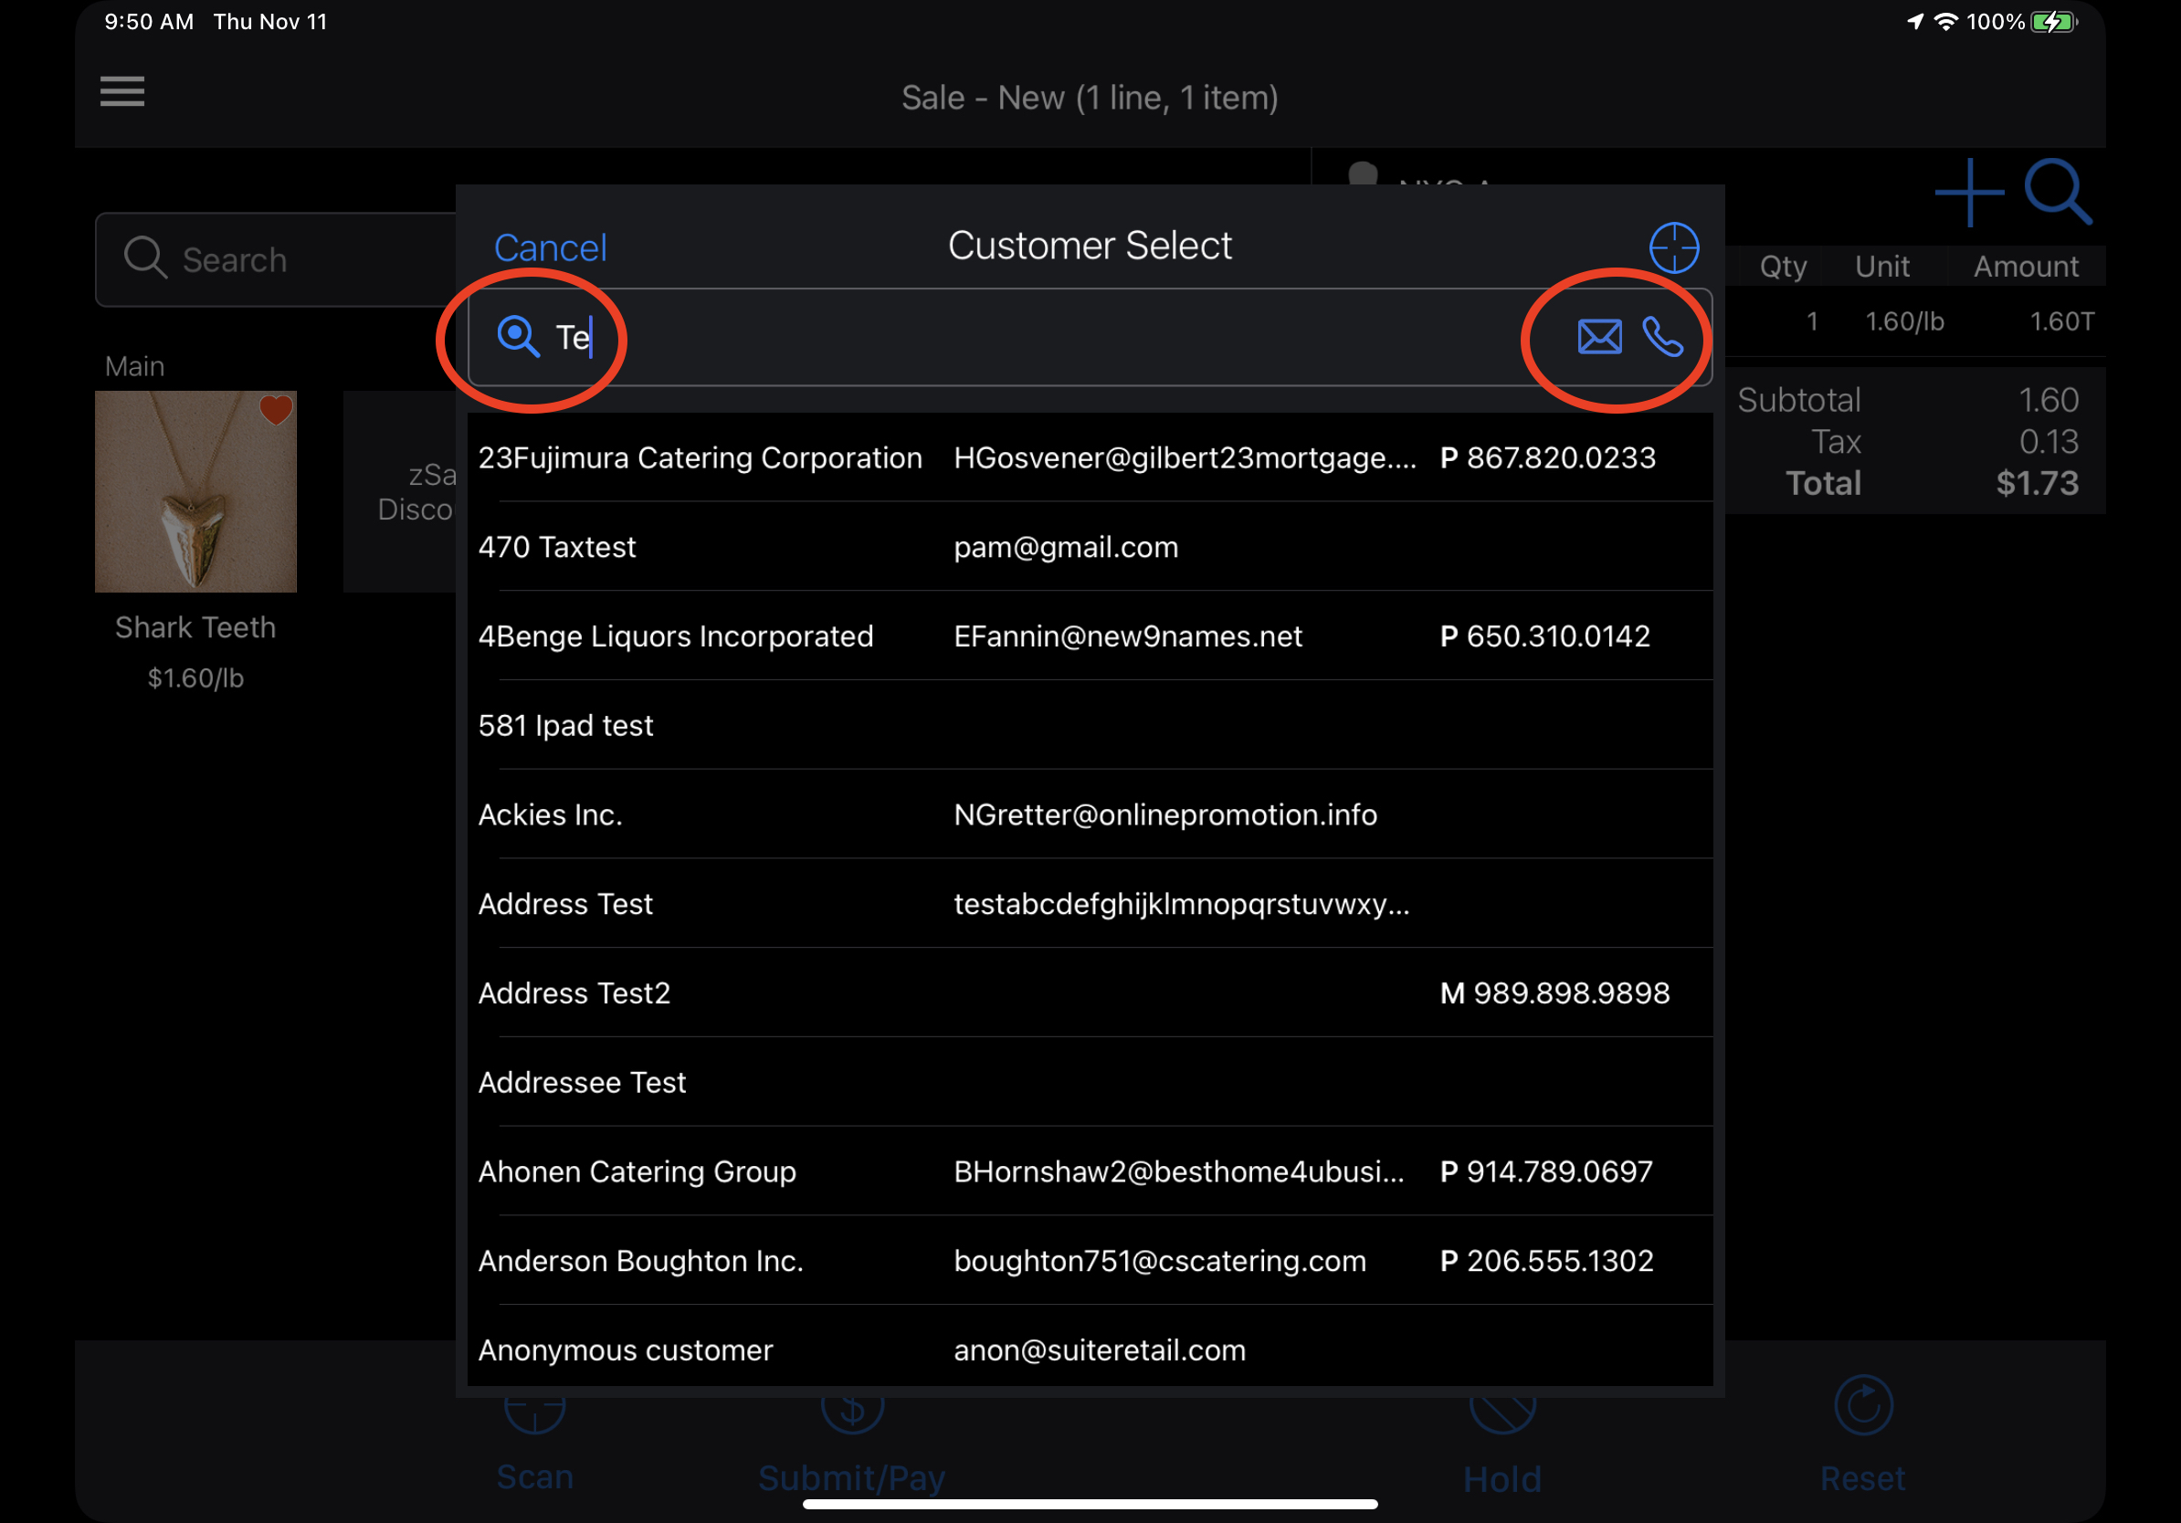Tap the phone search filter icon
This screenshot has height=1523, width=2181.
click(1662, 337)
